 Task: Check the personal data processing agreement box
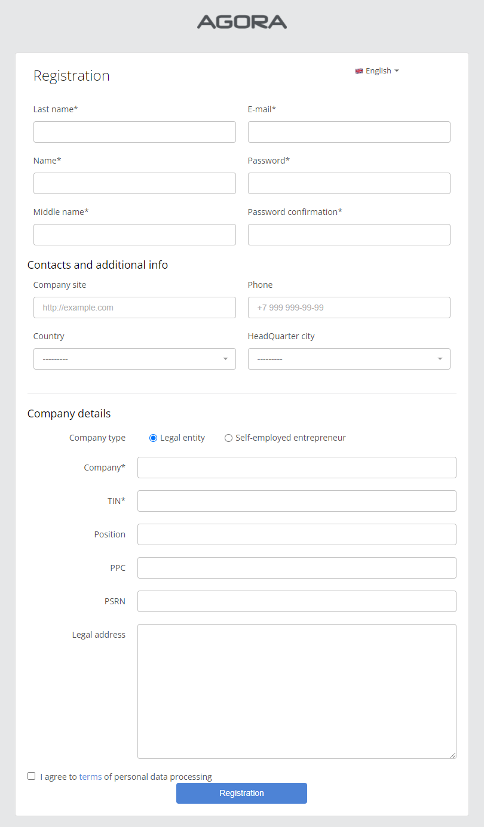coord(32,776)
